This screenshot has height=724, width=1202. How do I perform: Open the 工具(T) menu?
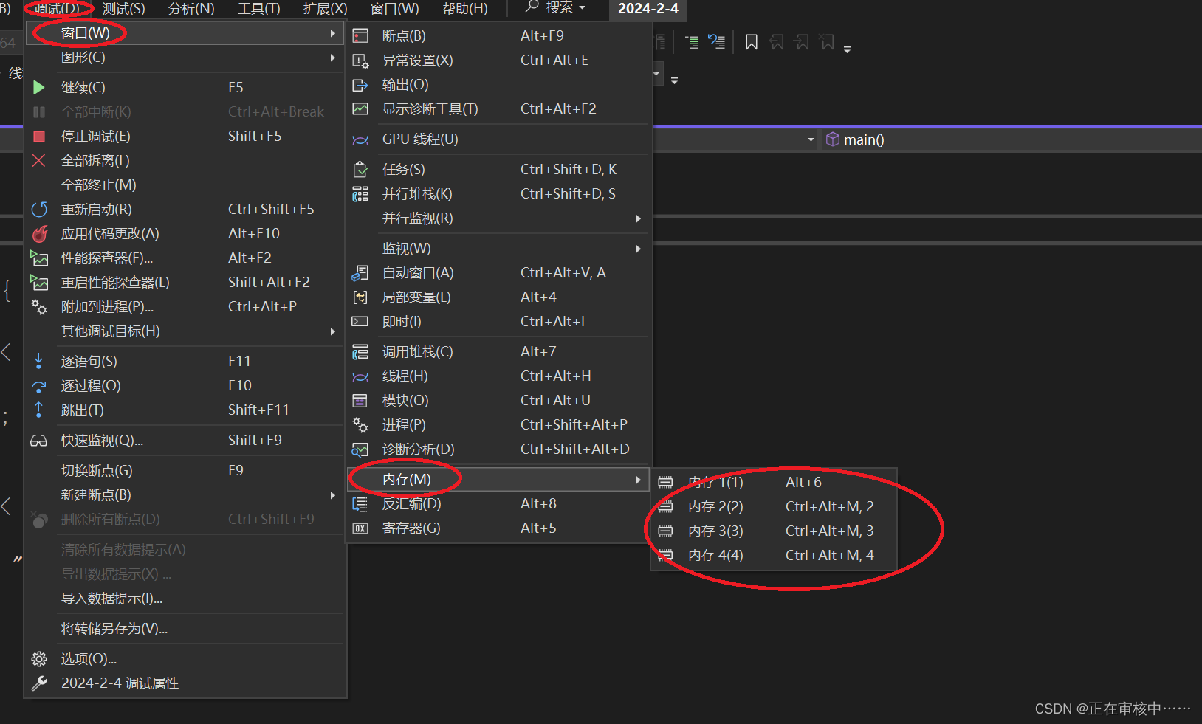tap(259, 9)
